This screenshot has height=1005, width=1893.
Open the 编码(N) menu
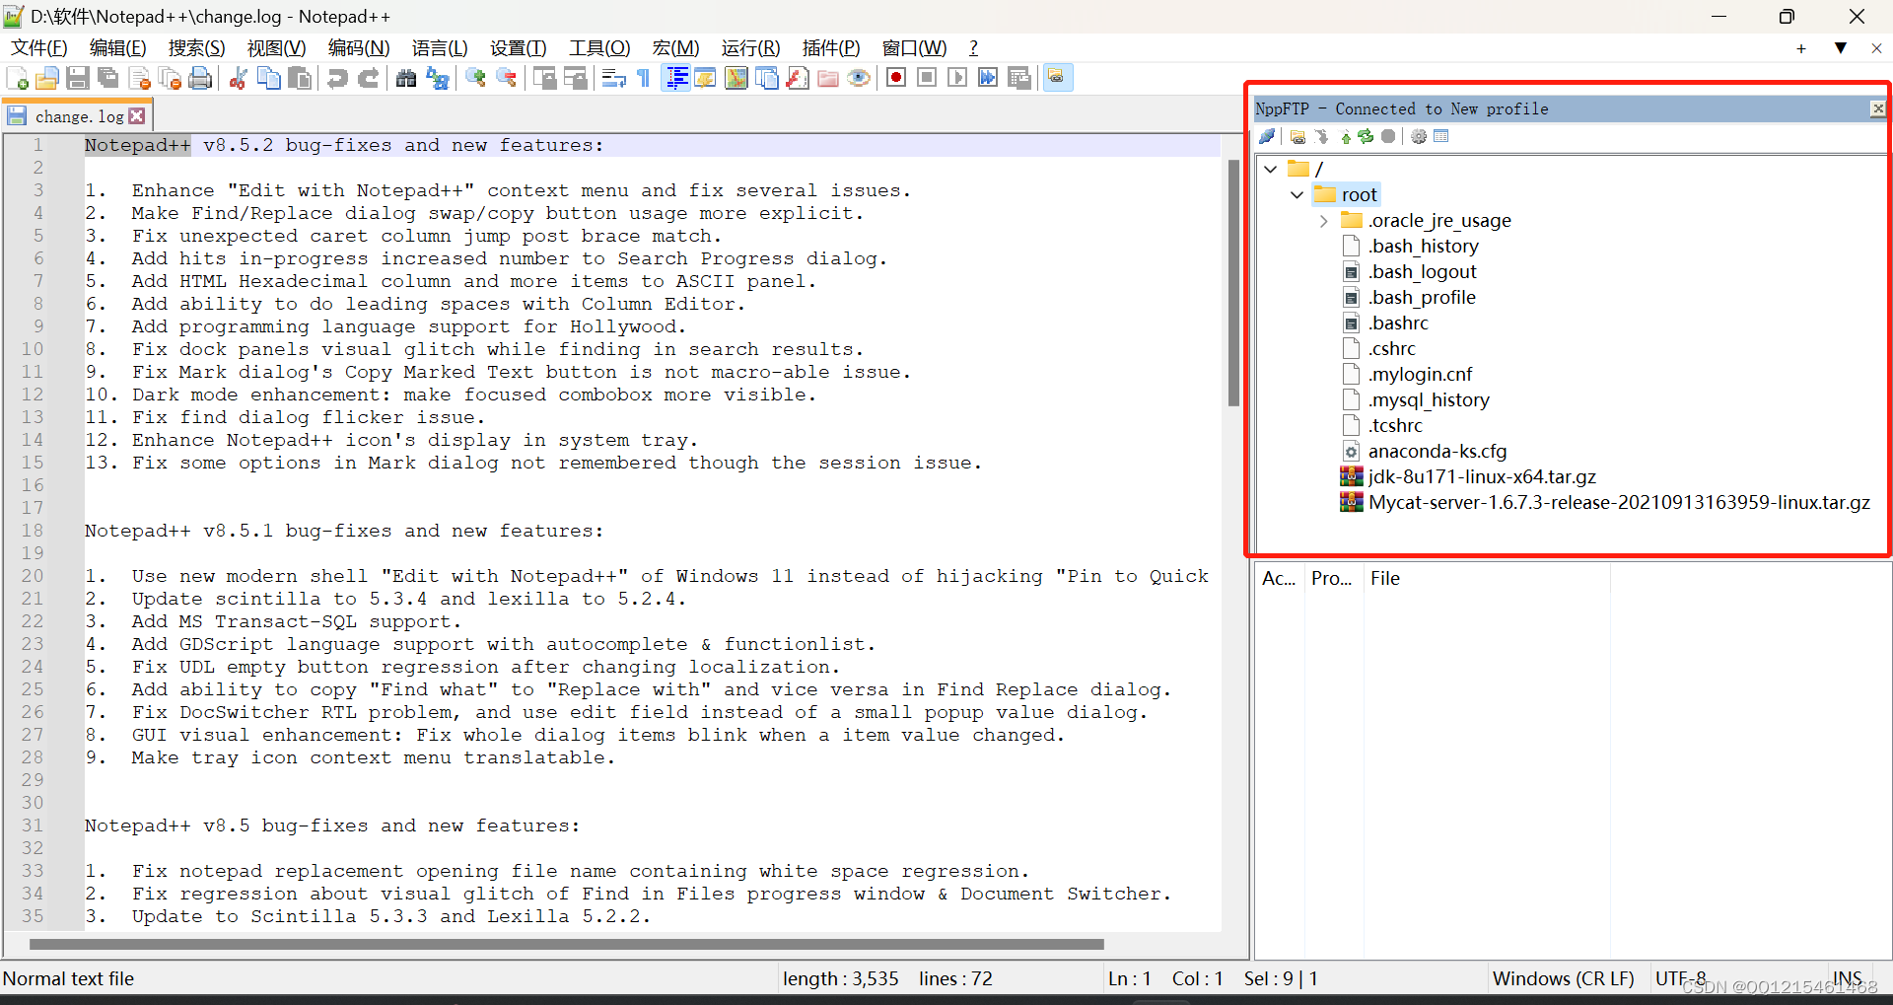(359, 48)
